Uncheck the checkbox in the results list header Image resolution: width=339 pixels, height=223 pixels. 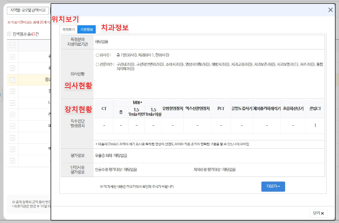click(x=13, y=46)
